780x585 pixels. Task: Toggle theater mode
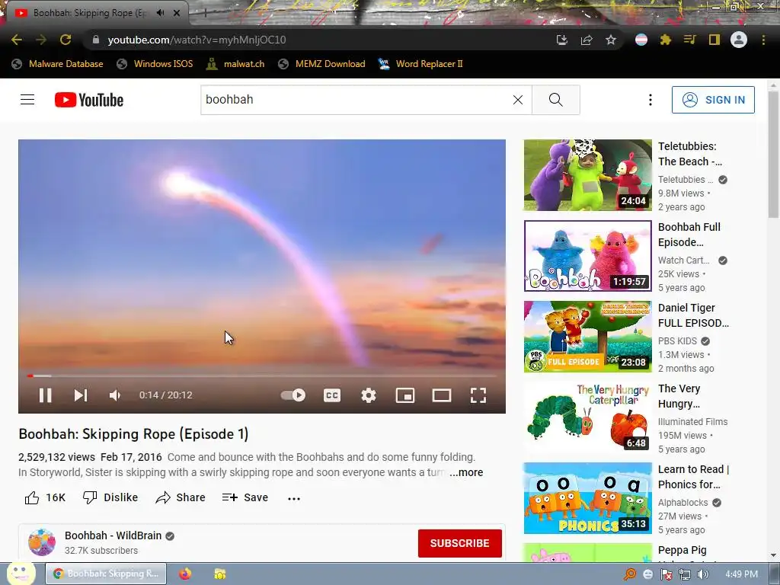click(442, 395)
